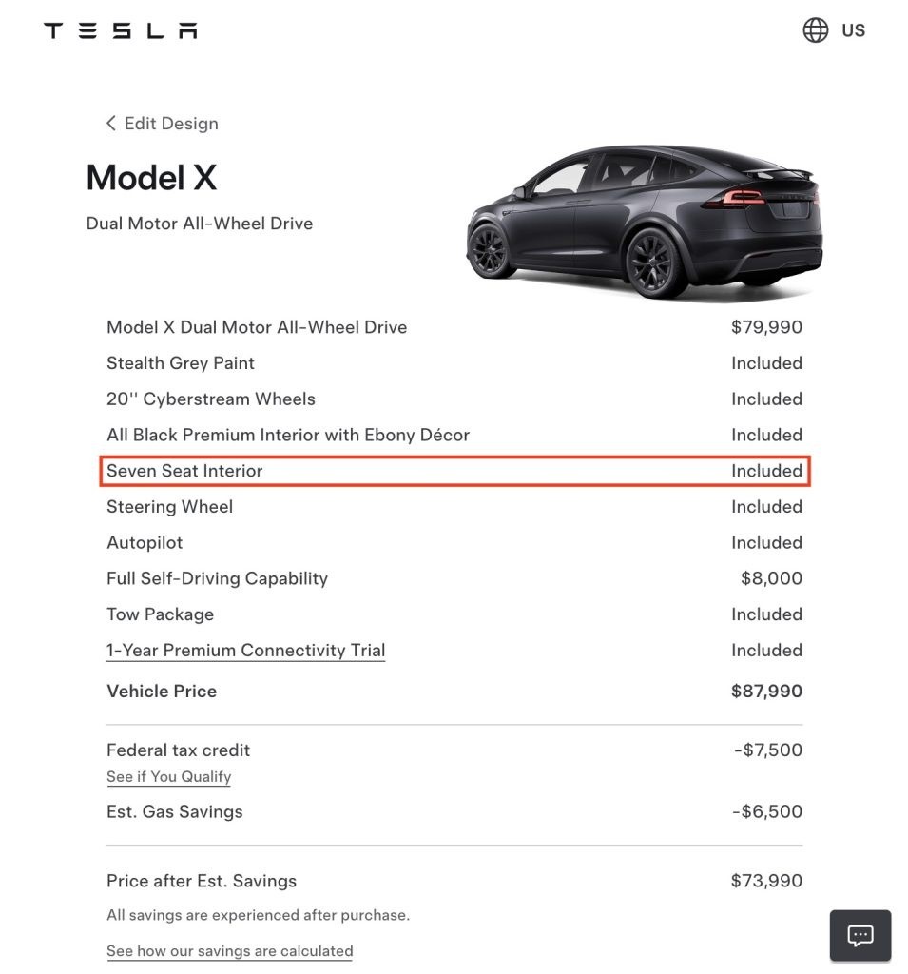Click the Edit Design link text
Image resolution: width=908 pixels, height=974 pixels.
click(x=171, y=124)
